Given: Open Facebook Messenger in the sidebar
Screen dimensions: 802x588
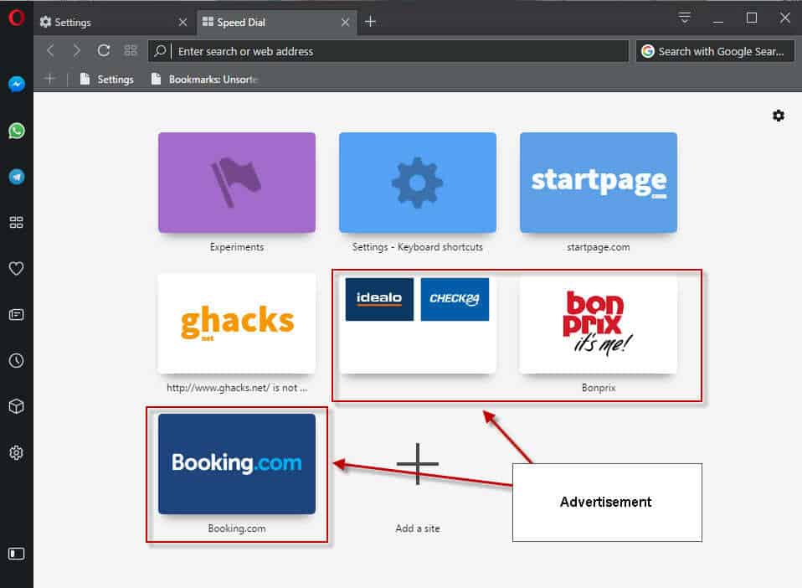Looking at the screenshot, I should 17,84.
